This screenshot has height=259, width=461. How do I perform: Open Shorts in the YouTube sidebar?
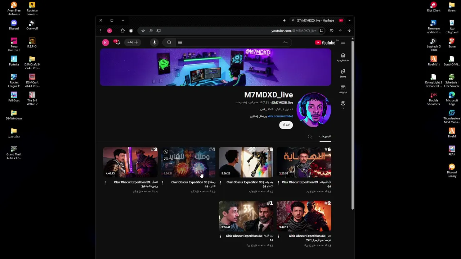(343, 73)
